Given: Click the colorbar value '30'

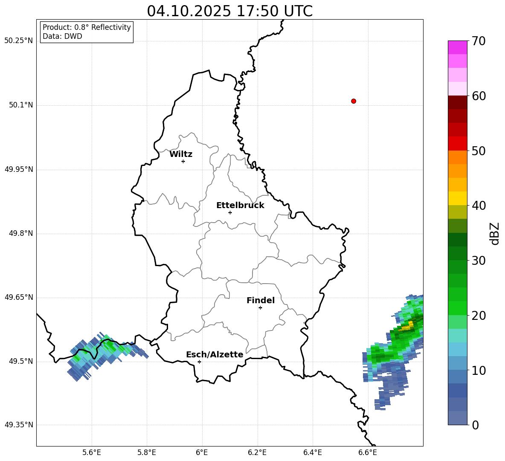Looking at the screenshot, I should click(x=479, y=261).
